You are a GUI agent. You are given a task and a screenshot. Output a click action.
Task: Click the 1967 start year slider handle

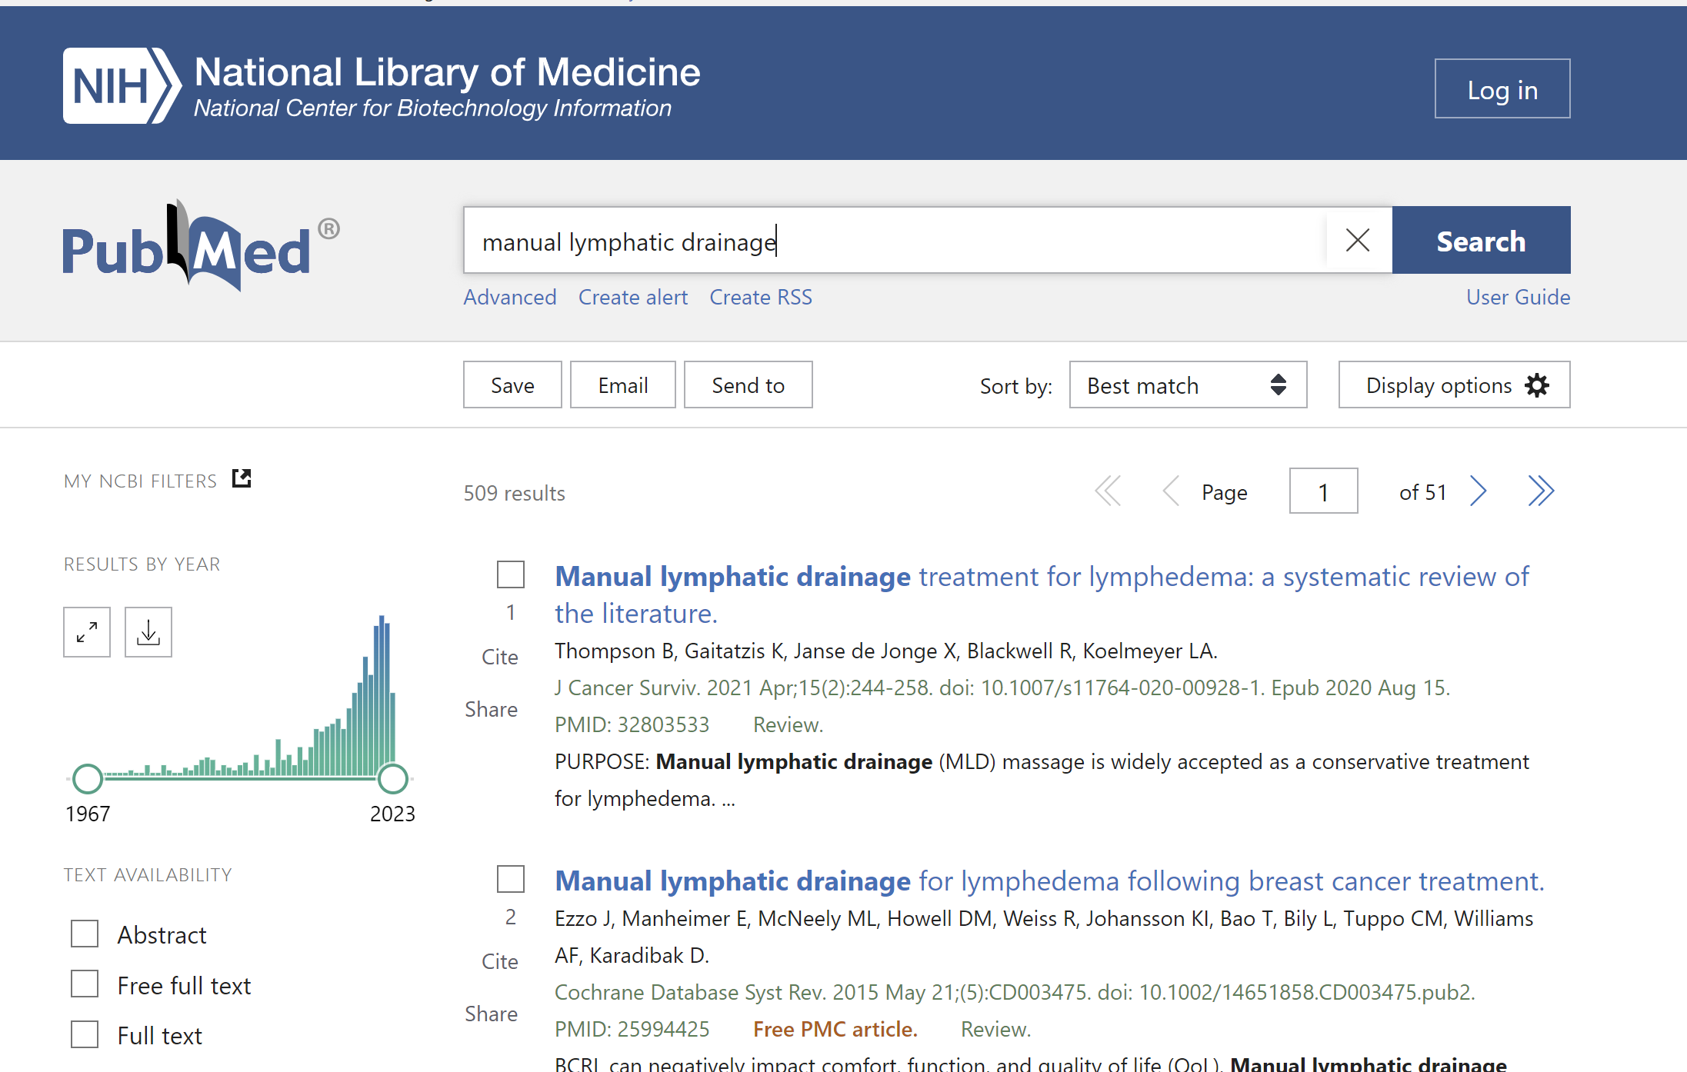click(x=88, y=779)
